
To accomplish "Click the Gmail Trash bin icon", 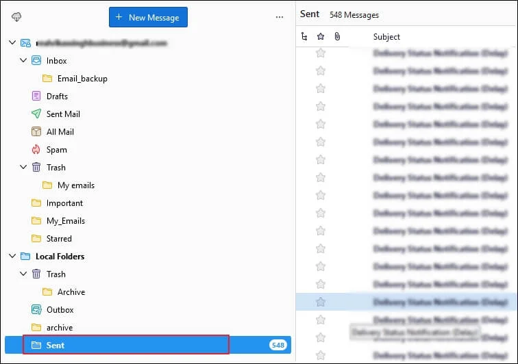I will coord(36,168).
